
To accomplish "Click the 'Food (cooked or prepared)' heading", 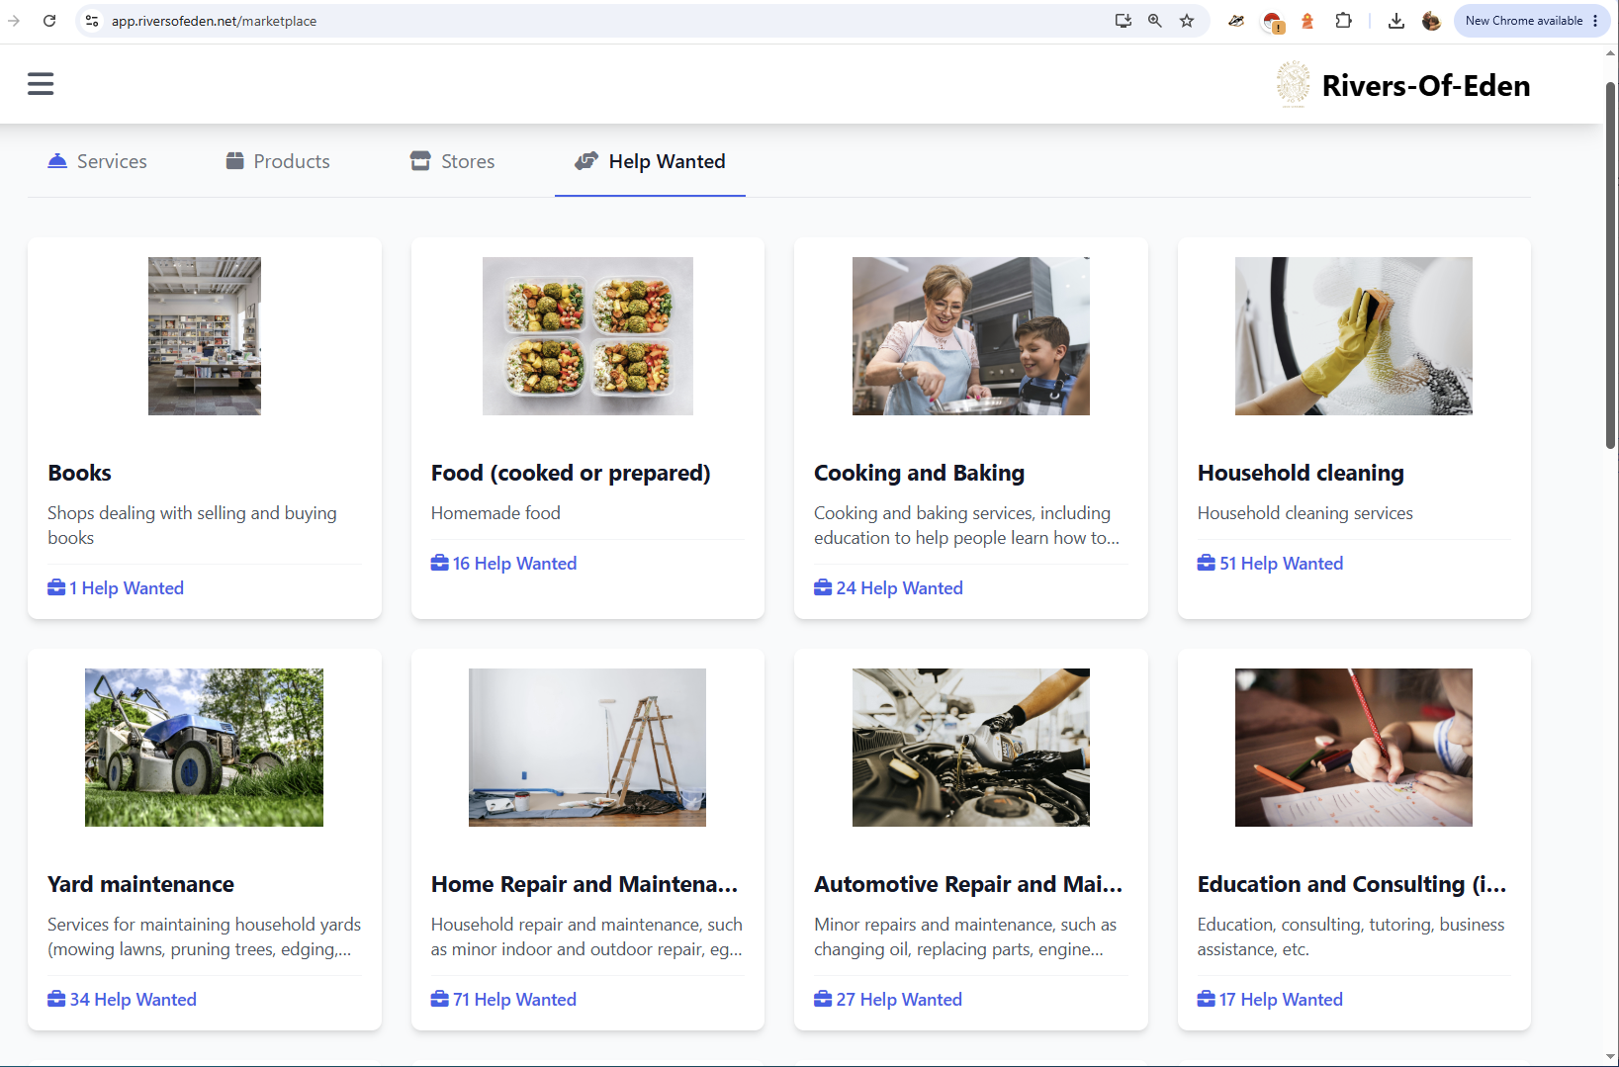I will (x=571, y=473).
